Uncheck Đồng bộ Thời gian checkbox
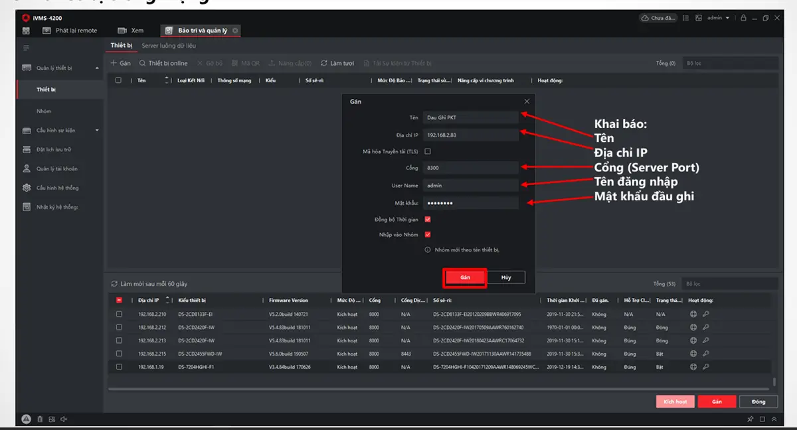The image size is (797, 430). pos(428,219)
